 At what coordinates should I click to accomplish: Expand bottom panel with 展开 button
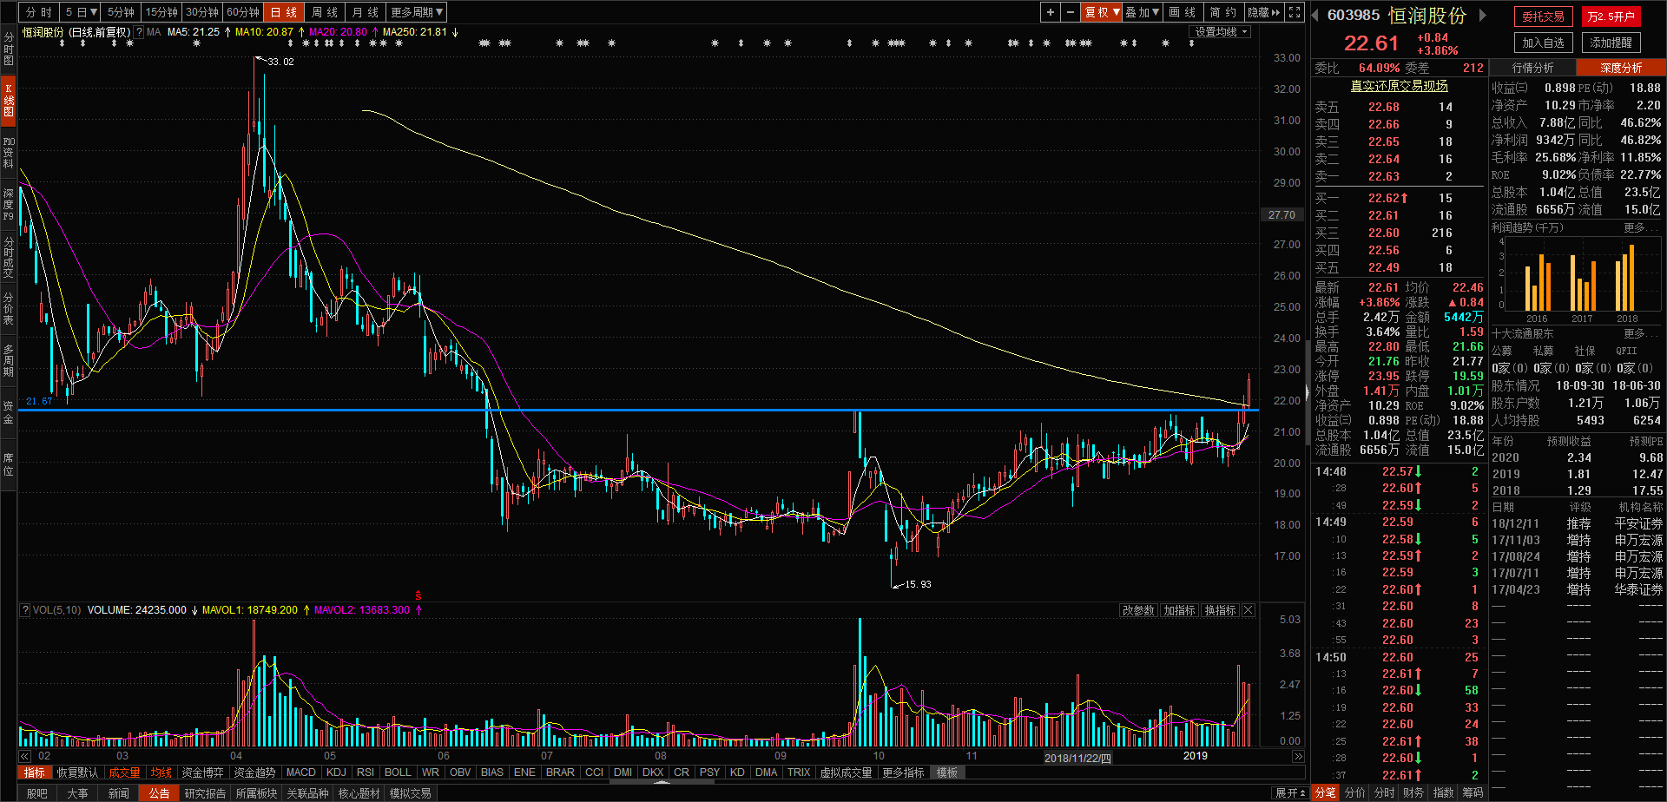[x=1290, y=793]
